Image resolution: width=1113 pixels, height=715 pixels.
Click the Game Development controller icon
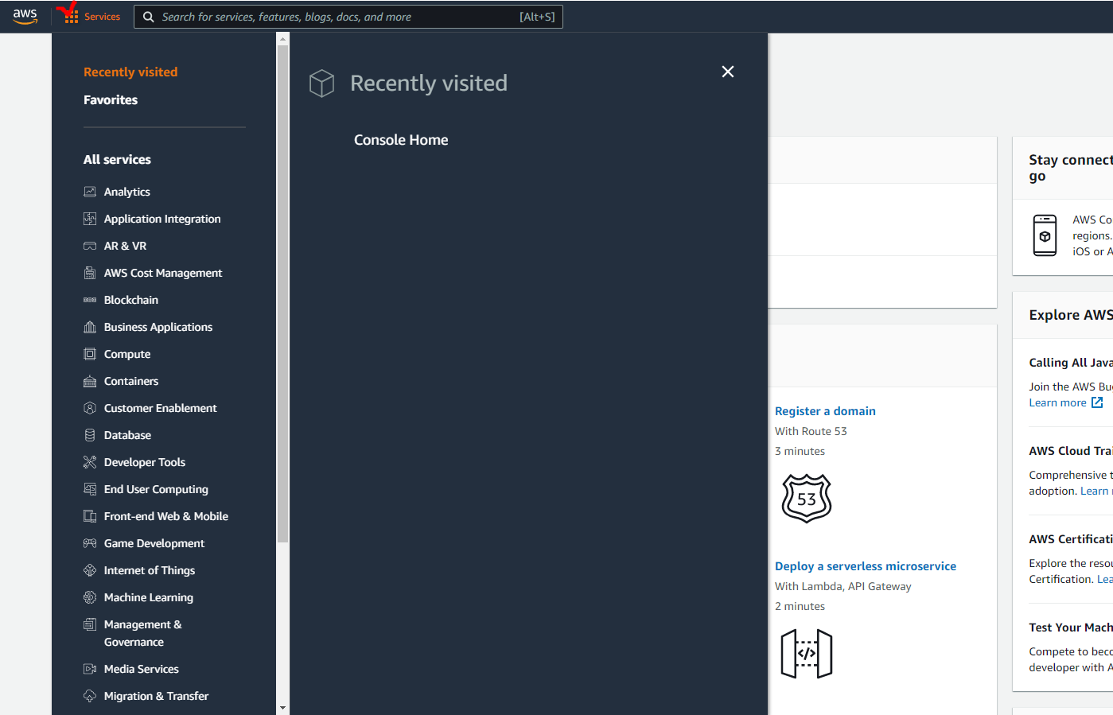point(90,543)
